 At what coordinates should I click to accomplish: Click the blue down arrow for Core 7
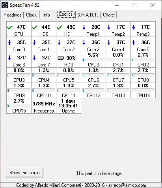pos(34,58)
